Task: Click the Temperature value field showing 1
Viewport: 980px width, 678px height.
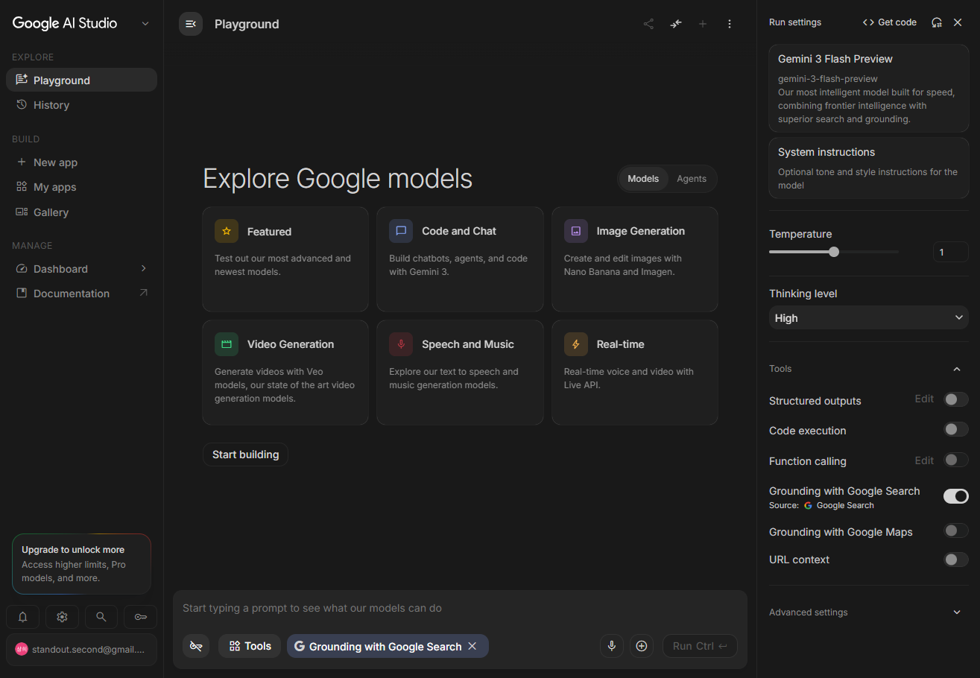Action: (x=950, y=252)
